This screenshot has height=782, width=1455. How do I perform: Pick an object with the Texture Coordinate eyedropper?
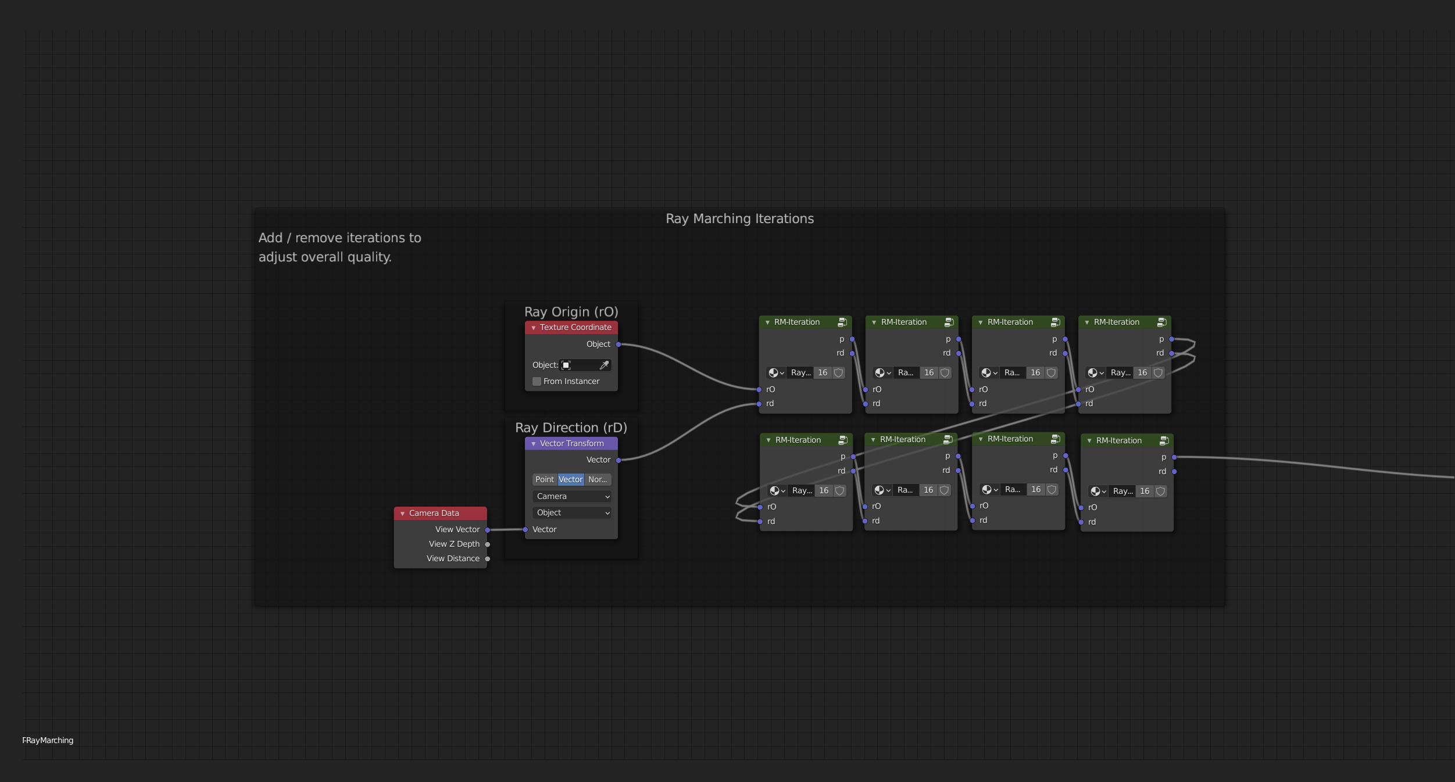605,365
